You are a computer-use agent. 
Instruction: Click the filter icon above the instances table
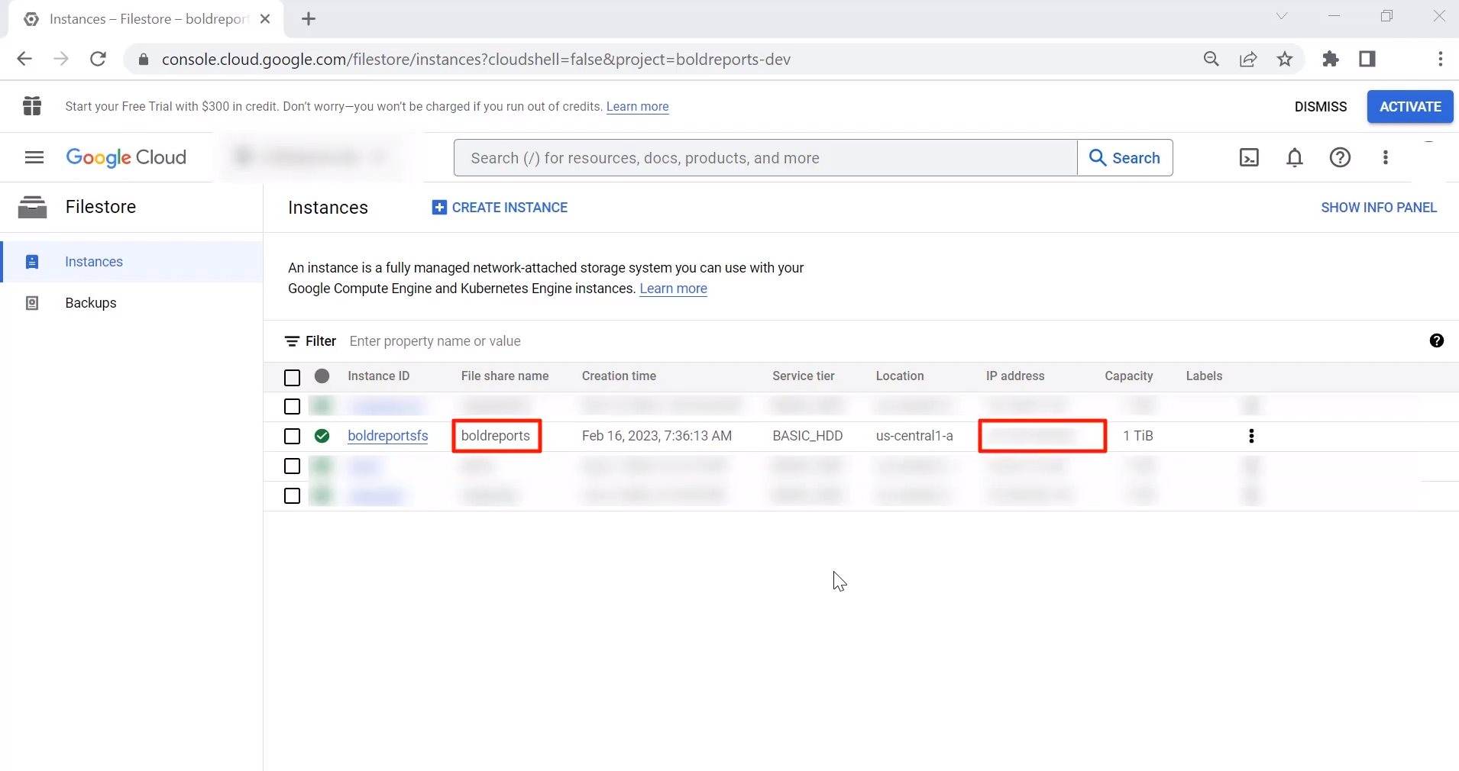[x=293, y=341]
